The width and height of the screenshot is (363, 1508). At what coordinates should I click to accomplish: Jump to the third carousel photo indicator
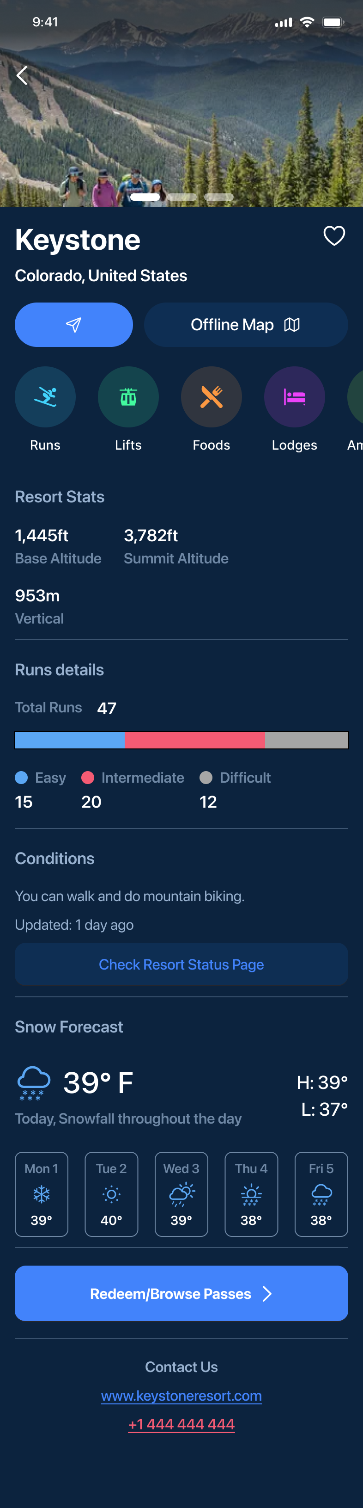pos(219,197)
